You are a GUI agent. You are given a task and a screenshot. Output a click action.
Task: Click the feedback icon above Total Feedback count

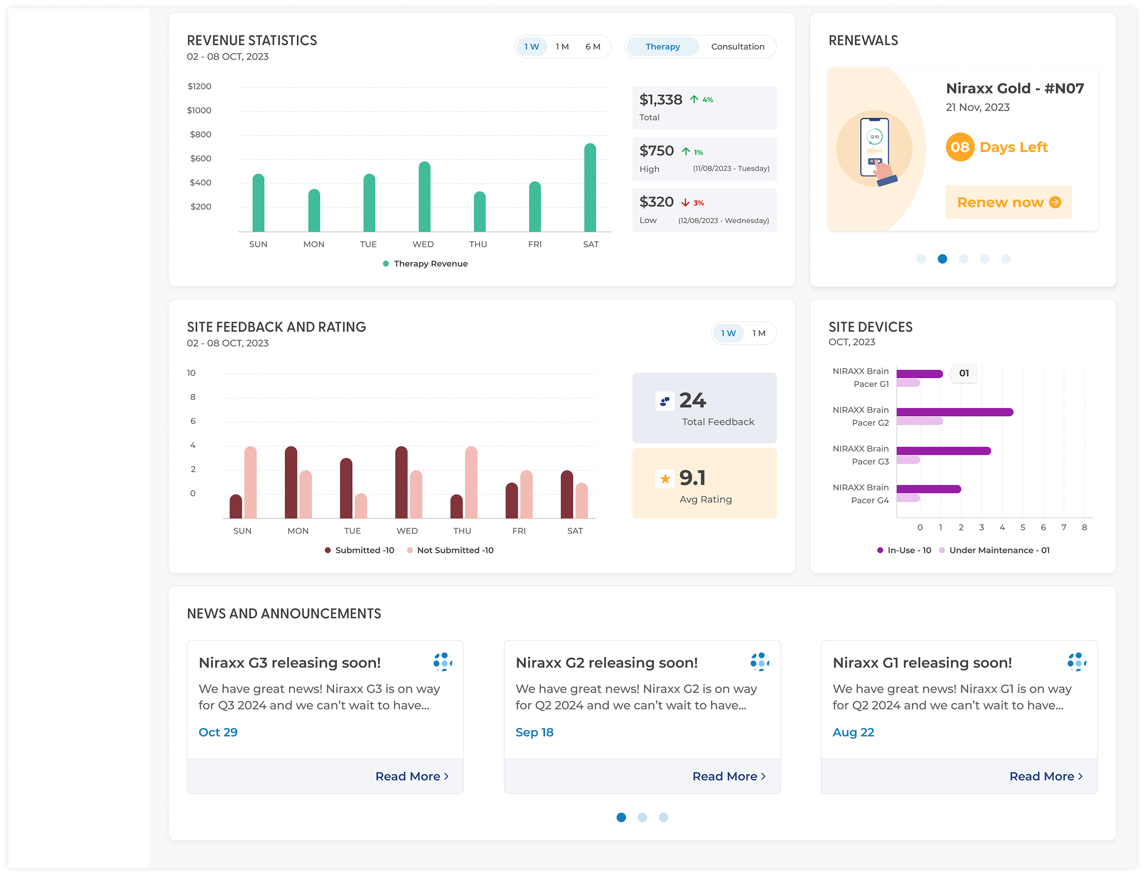[664, 400]
